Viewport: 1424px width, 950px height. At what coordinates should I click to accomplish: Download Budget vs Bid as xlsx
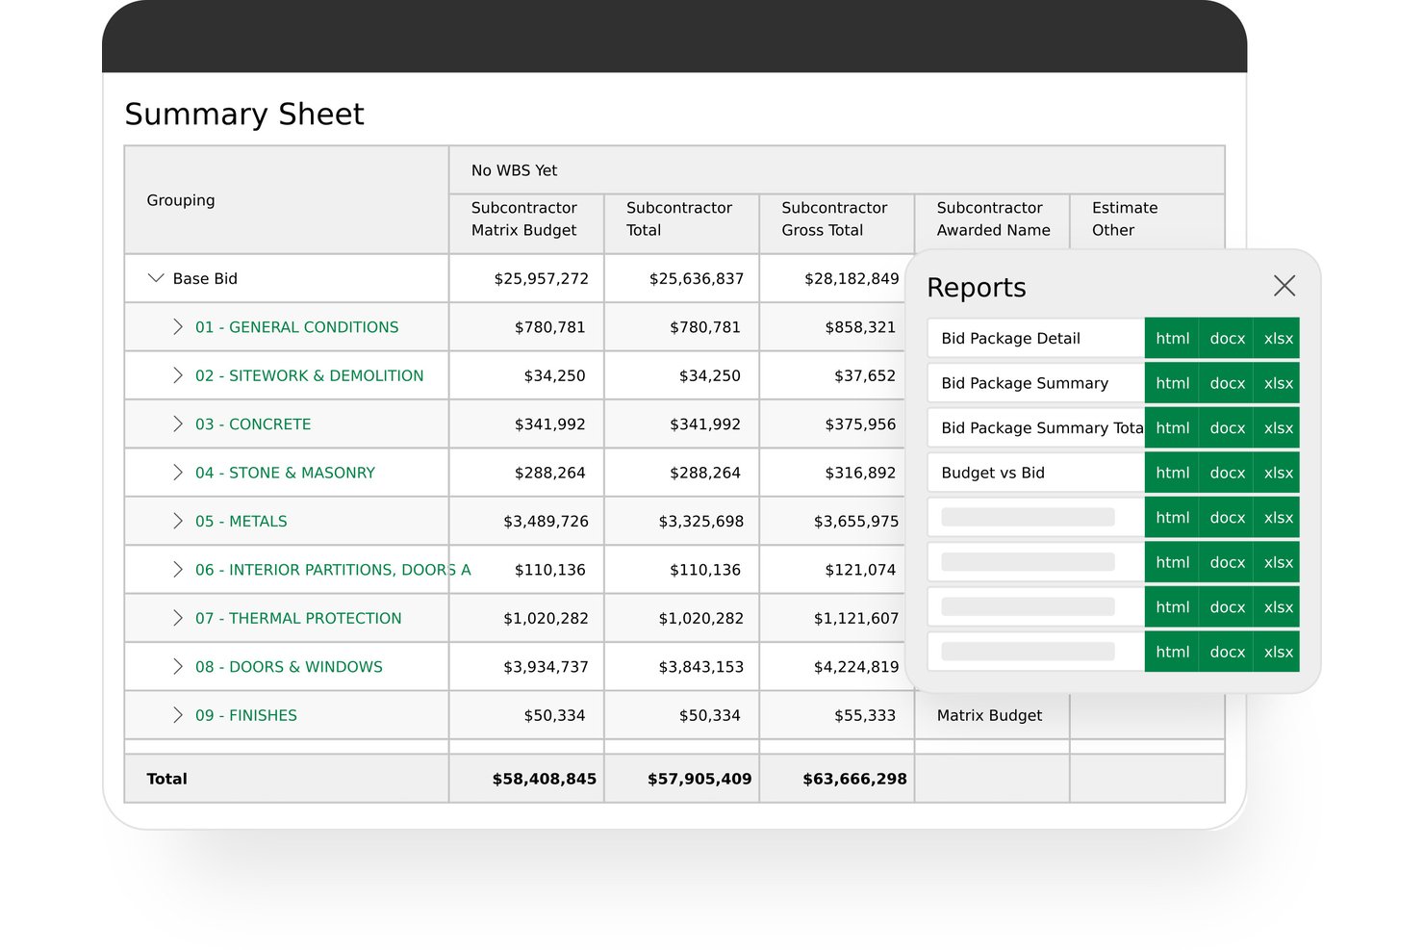(1278, 473)
